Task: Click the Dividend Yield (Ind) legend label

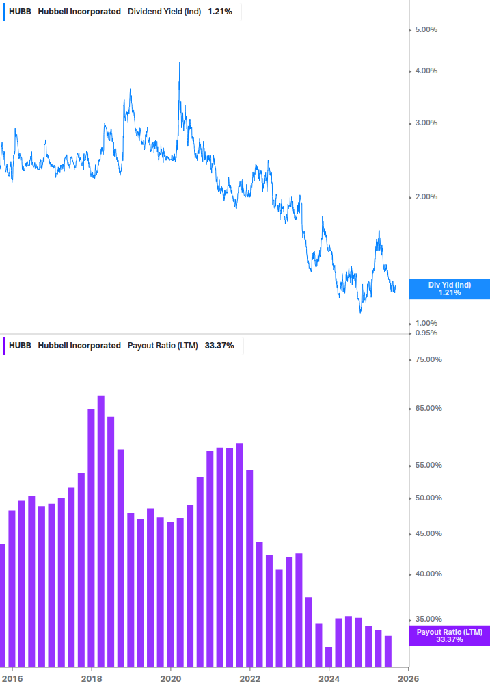Action: click(164, 12)
